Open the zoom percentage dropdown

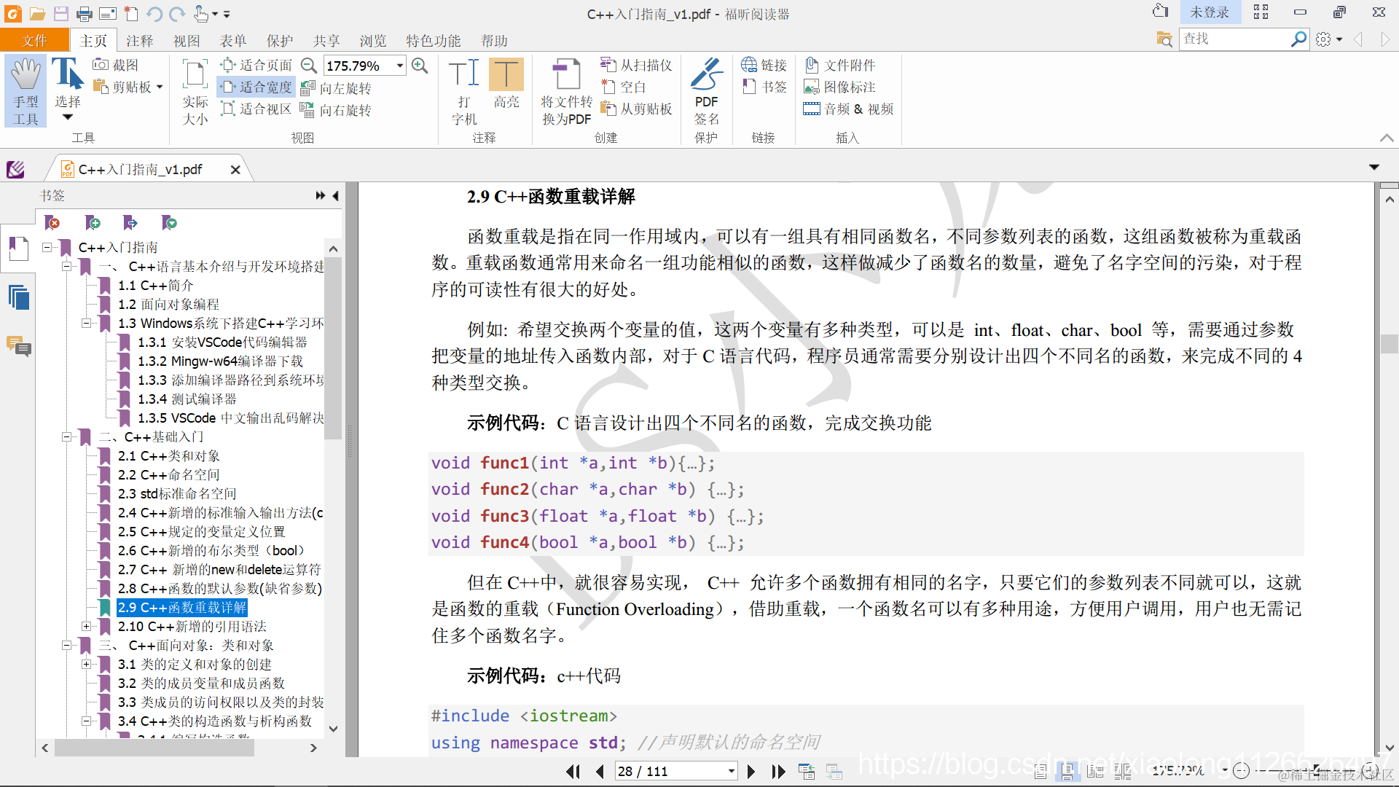click(399, 66)
